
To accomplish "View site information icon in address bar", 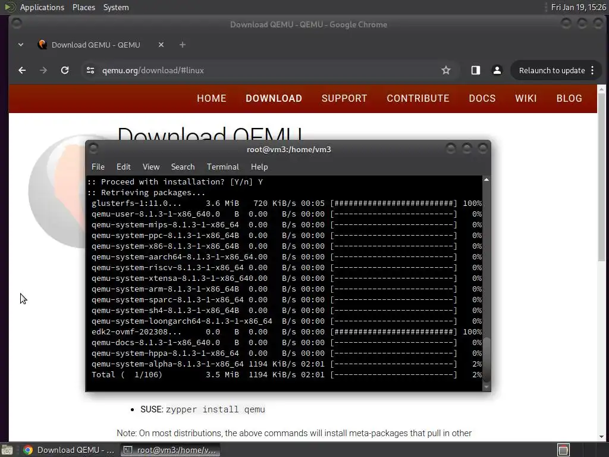I will pos(90,70).
